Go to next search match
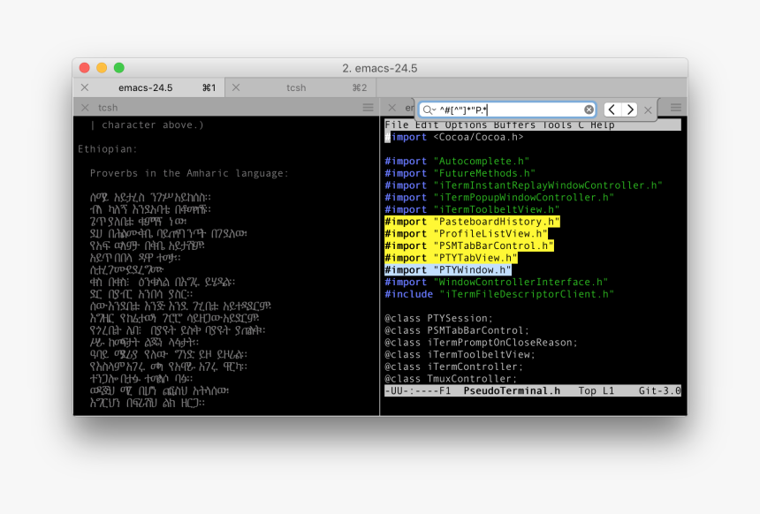 click(x=629, y=110)
